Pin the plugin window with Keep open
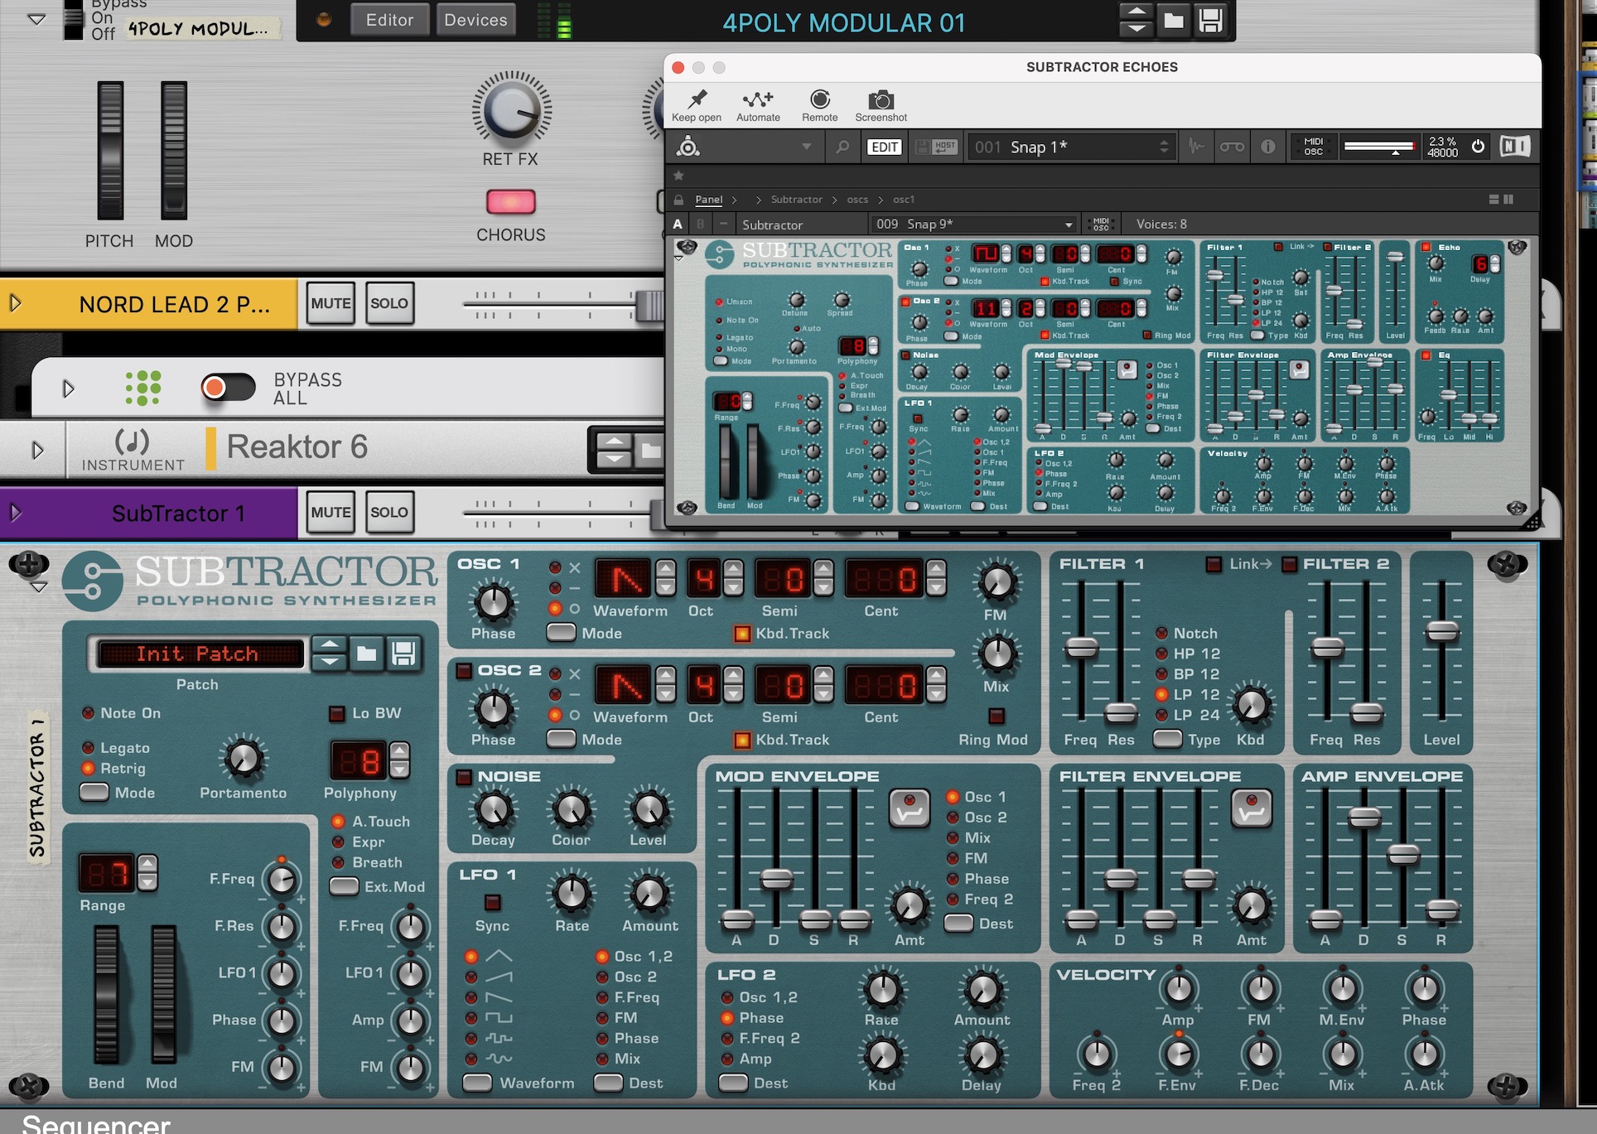Screen dimensions: 1597x1134 coord(697,106)
